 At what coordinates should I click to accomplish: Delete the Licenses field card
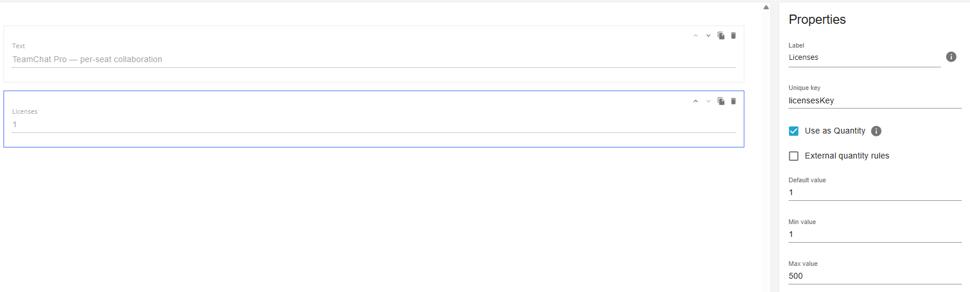coord(733,101)
